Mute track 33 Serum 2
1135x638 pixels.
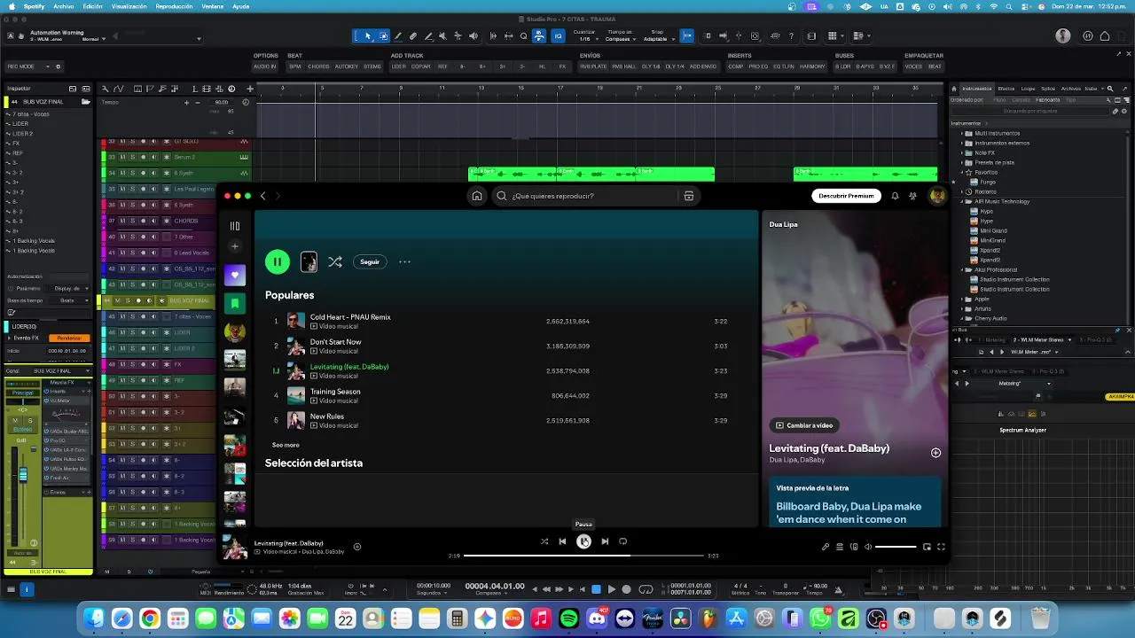click(122, 157)
